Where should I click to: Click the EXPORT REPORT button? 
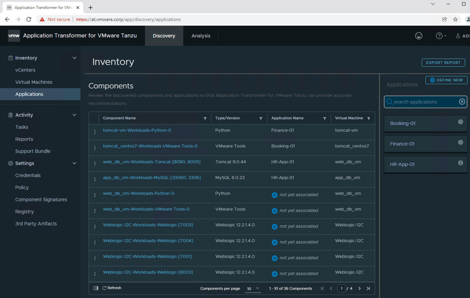[444, 62]
